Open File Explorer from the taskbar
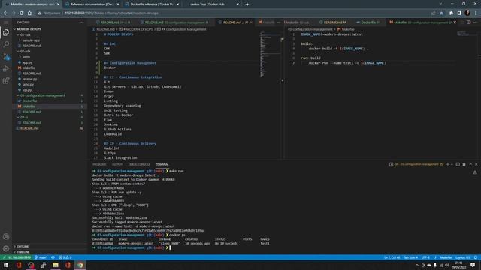Viewport: 481px width, 270px height. pyautogui.click(x=56, y=265)
